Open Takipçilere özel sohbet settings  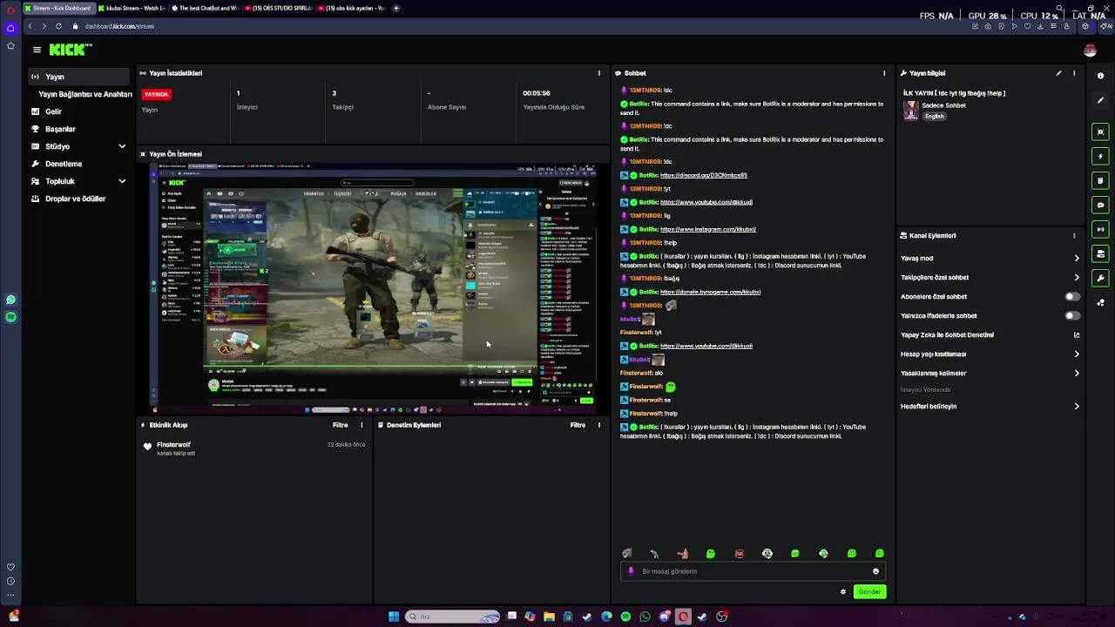tap(990, 278)
